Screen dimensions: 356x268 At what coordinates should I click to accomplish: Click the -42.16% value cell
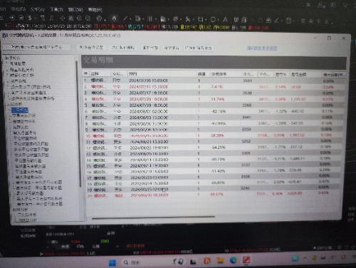click(x=218, y=111)
